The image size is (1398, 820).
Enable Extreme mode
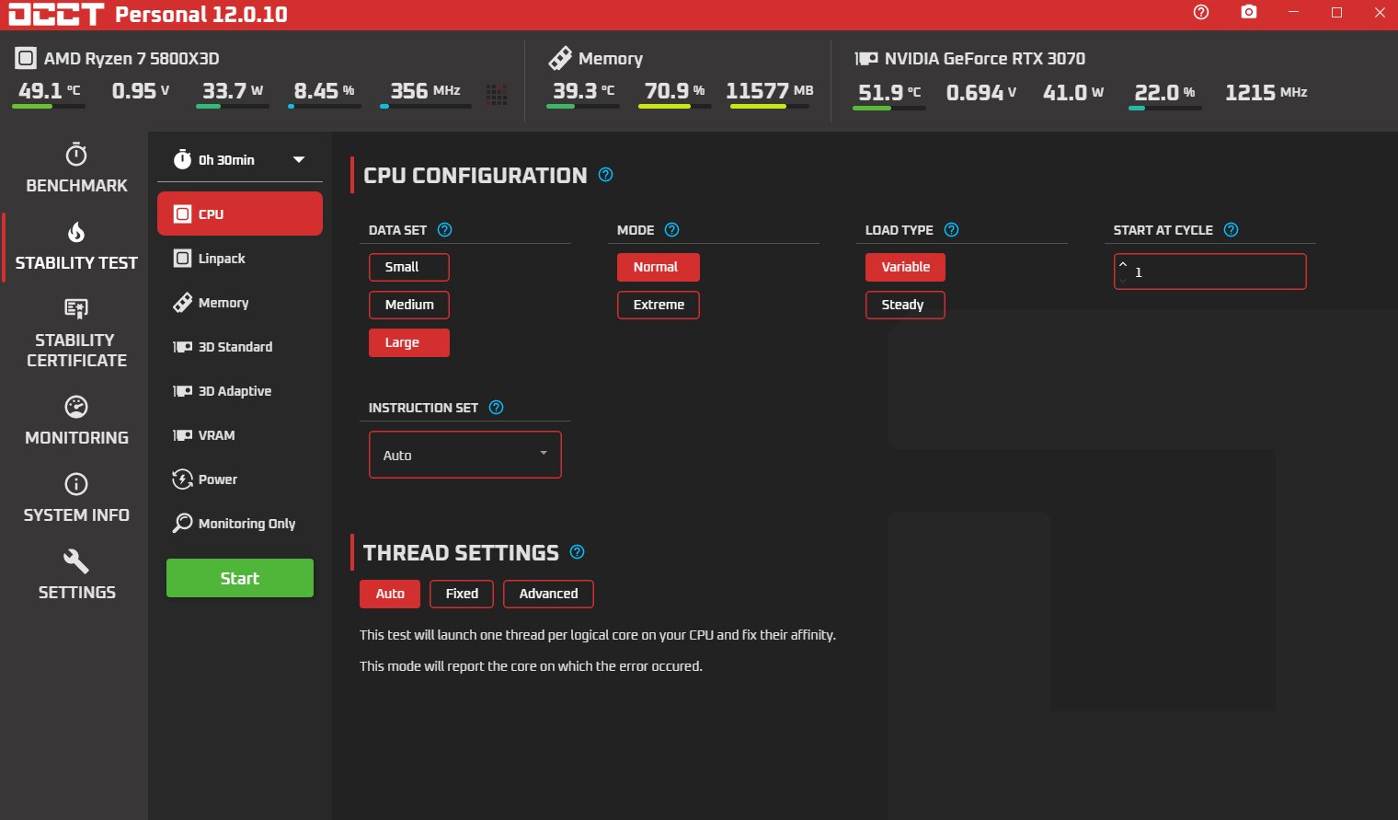(658, 305)
